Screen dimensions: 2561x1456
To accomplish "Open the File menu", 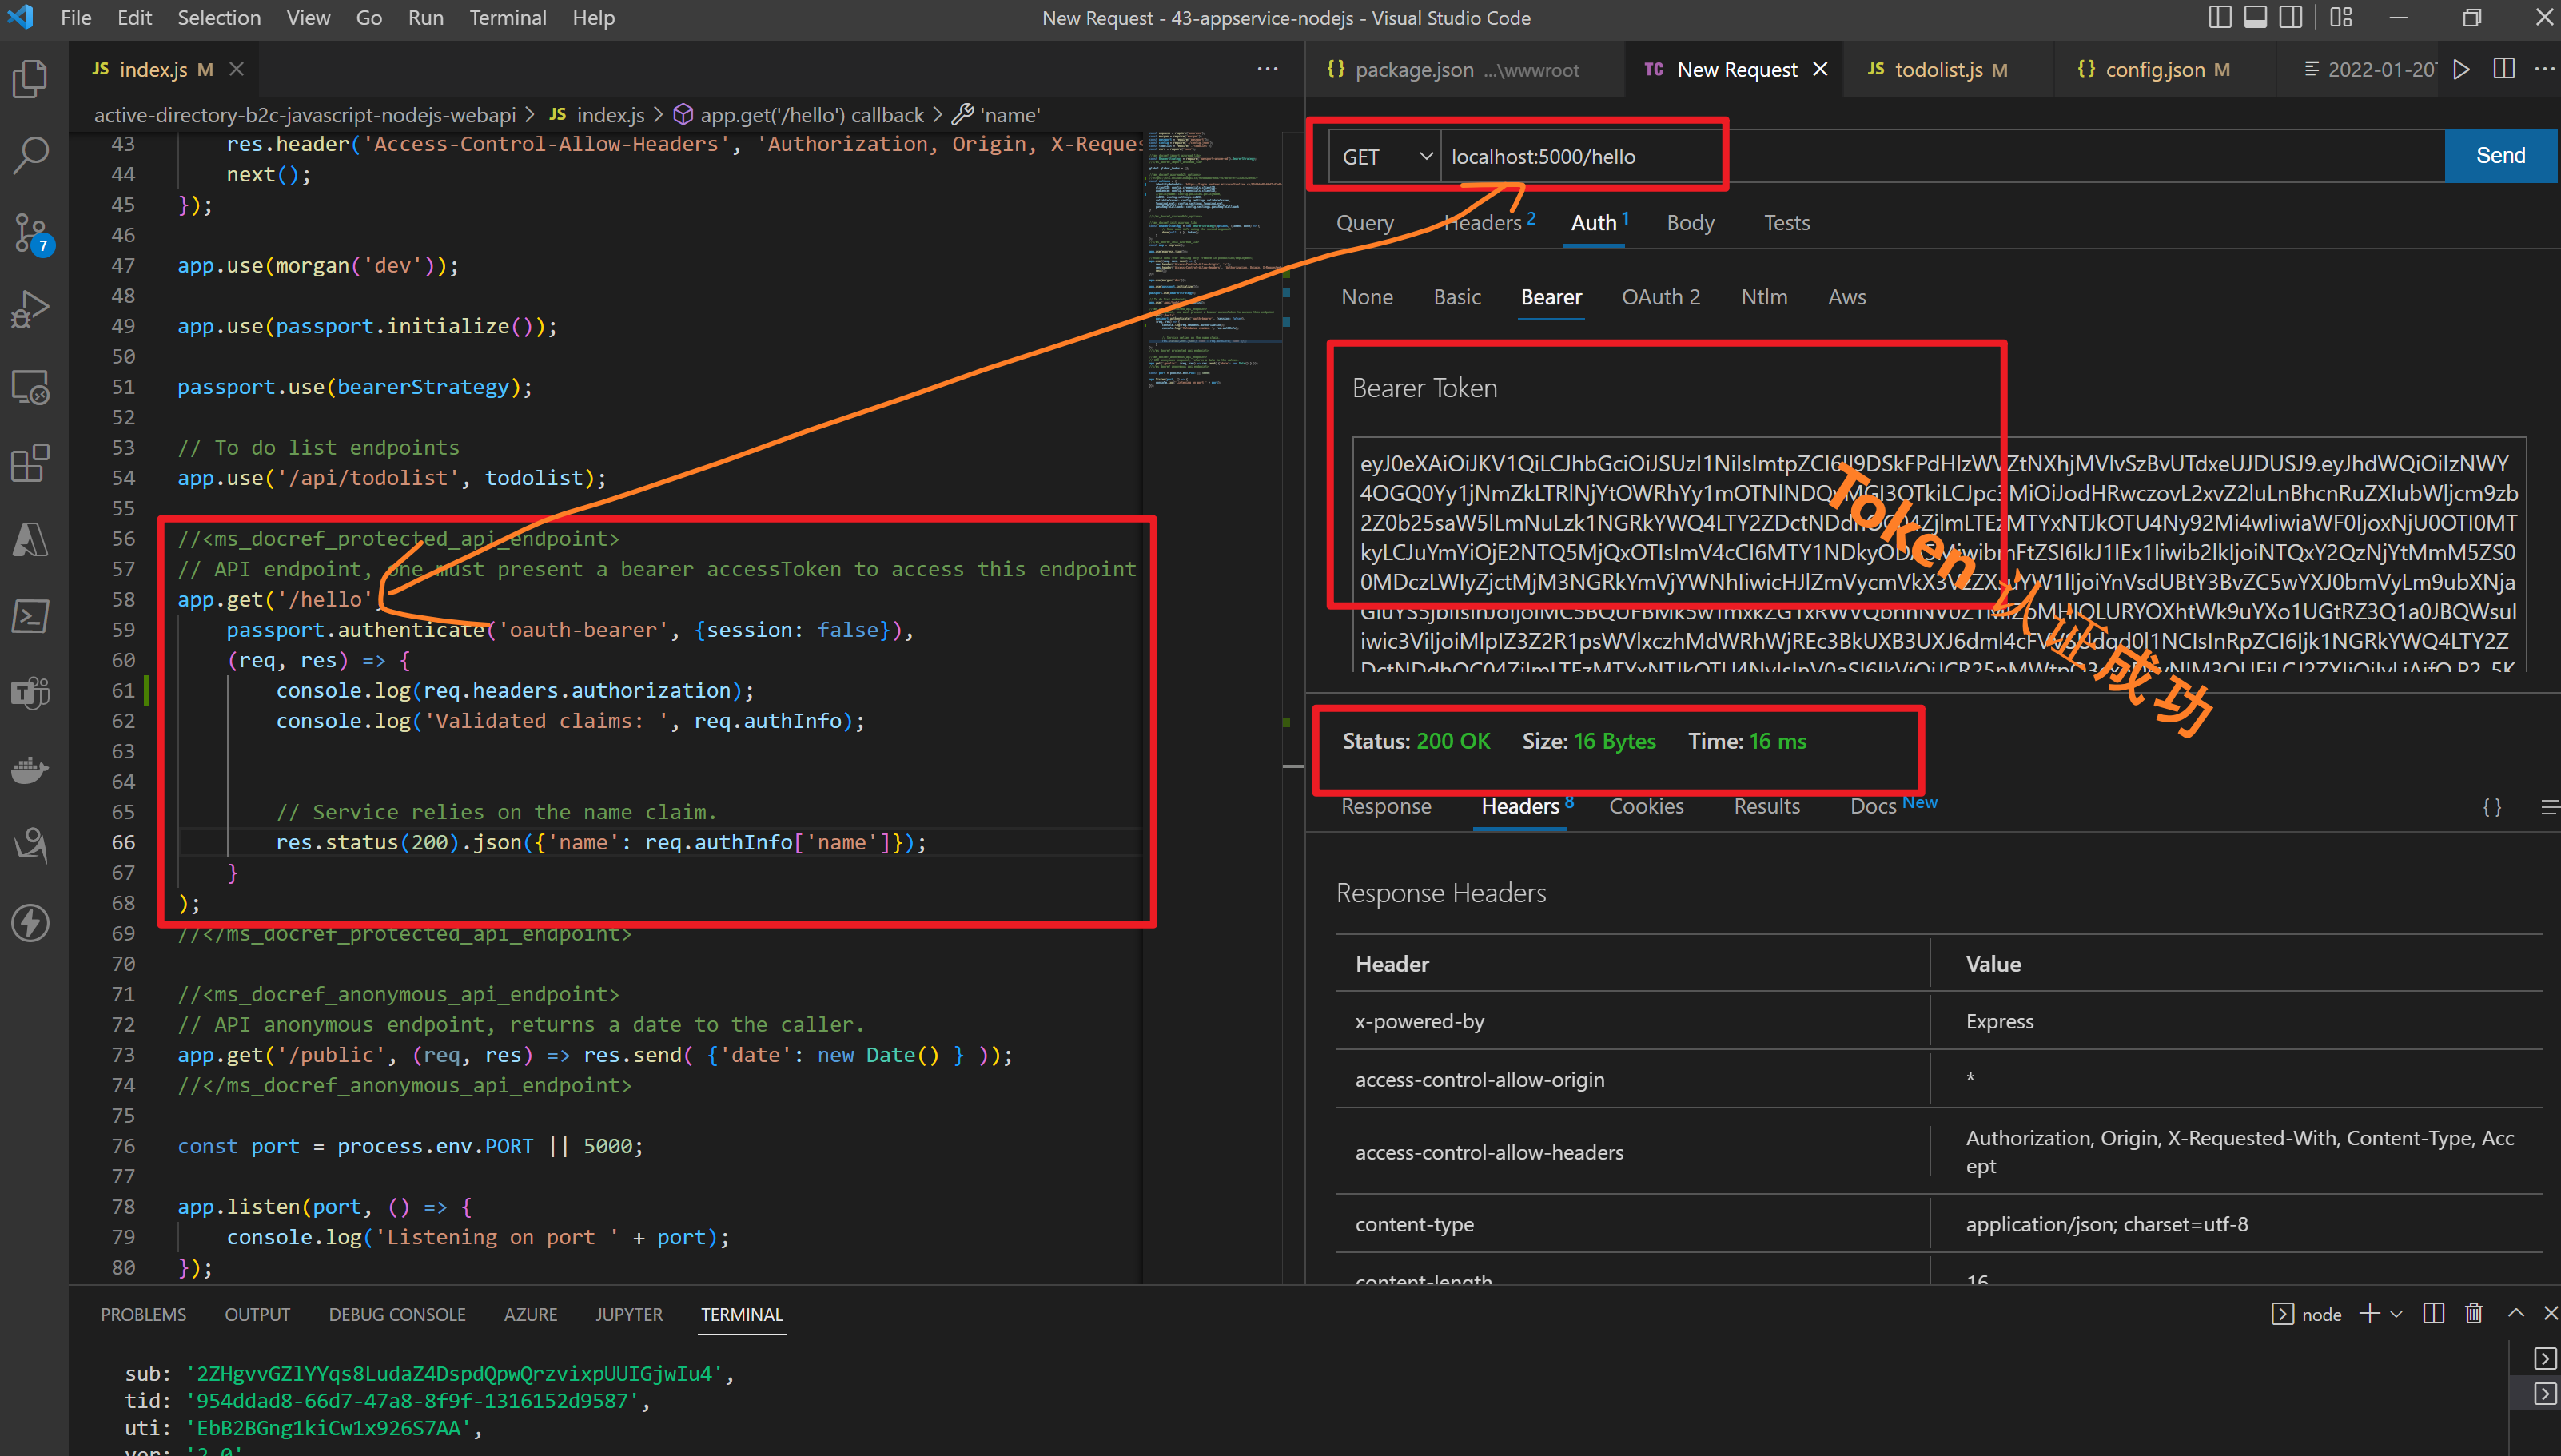I will tap(76, 17).
